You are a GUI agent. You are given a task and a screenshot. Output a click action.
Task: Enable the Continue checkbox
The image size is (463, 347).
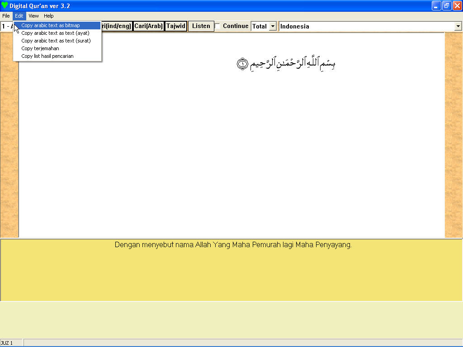(x=217, y=26)
